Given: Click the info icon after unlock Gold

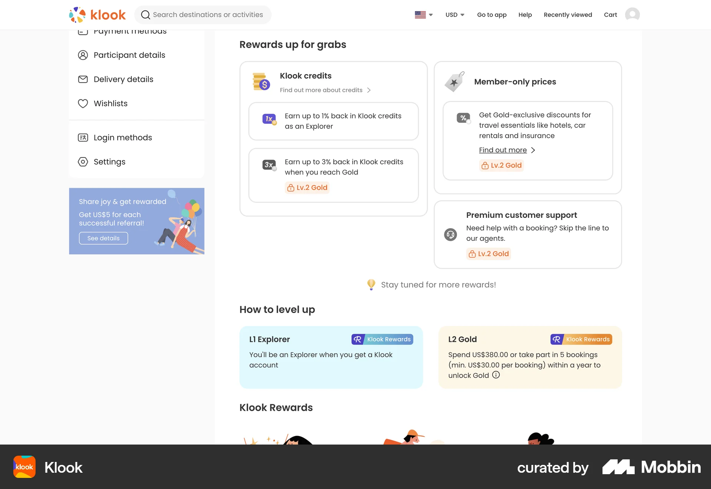Looking at the screenshot, I should pyautogui.click(x=496, y=375).
